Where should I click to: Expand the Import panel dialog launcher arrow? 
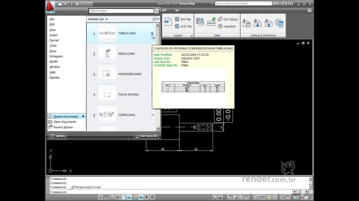tap(192, 35)
